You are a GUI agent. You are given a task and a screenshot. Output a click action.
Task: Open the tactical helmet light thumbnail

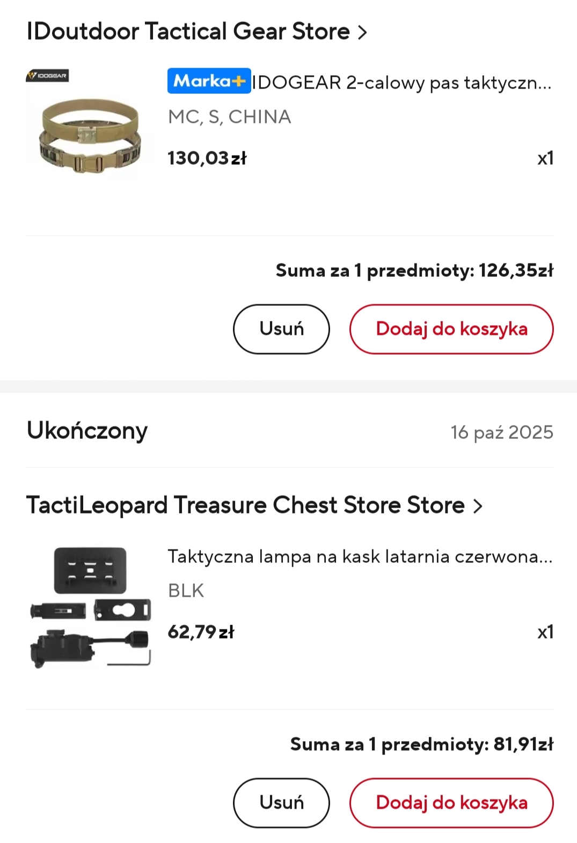click(x=90, y=607)
